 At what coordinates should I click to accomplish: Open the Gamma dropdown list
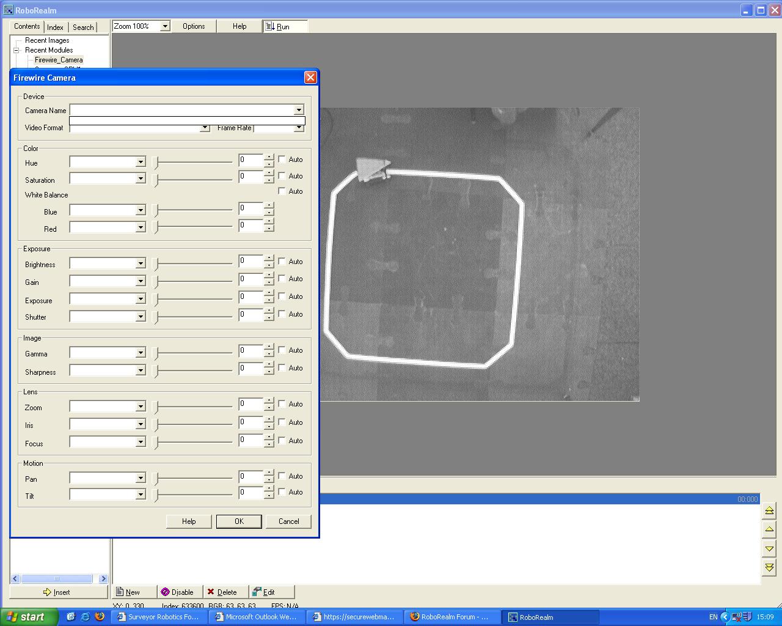141,353
